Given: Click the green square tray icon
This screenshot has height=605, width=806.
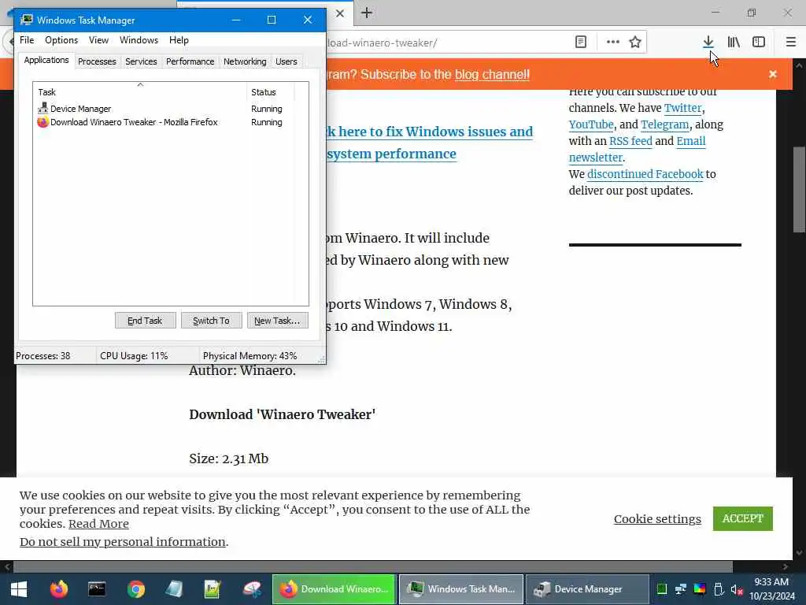Looking at the screenshot, I should point(661,589).
